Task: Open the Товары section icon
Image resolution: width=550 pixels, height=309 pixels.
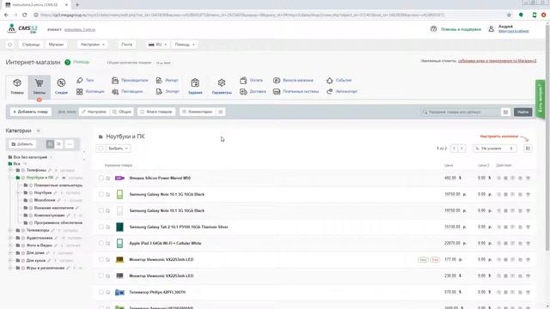Action: pos(17,83)
